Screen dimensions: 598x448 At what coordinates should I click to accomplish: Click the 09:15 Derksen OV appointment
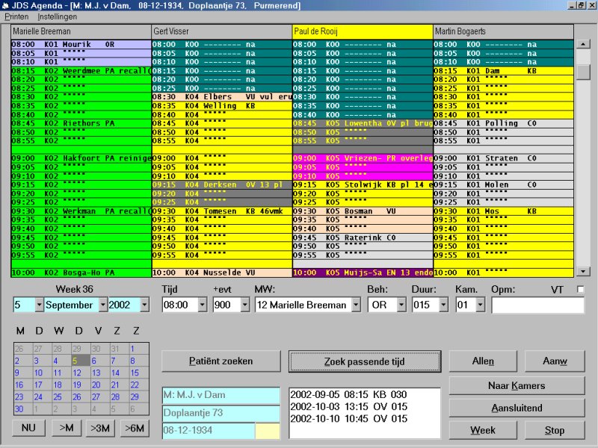tap(222, 184)
